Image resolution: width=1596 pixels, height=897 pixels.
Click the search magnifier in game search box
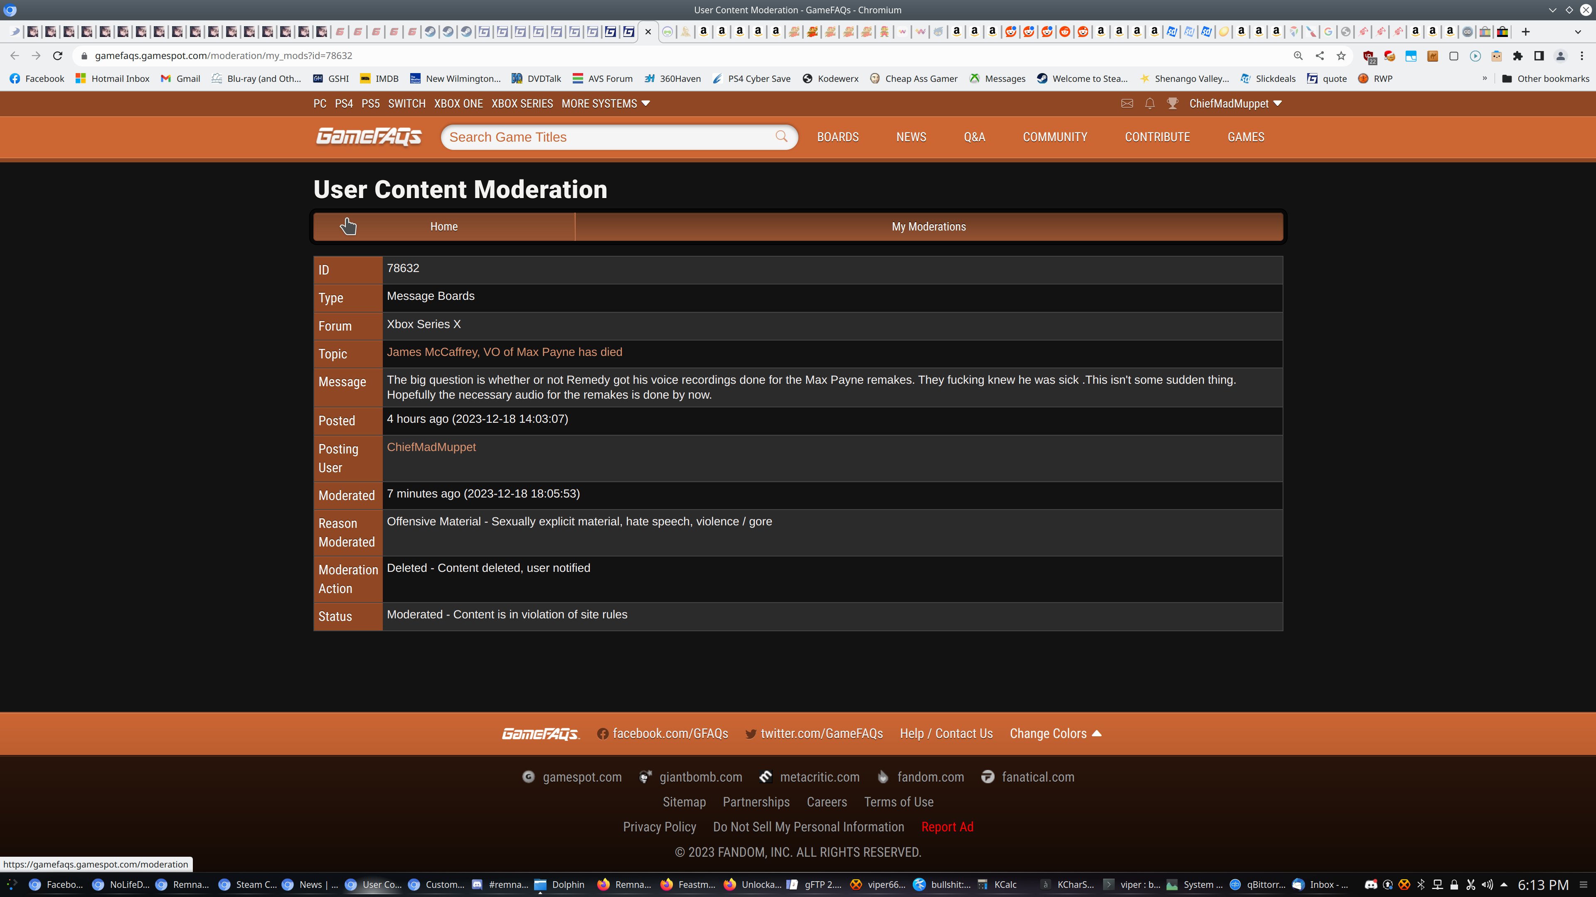(781, 137)
